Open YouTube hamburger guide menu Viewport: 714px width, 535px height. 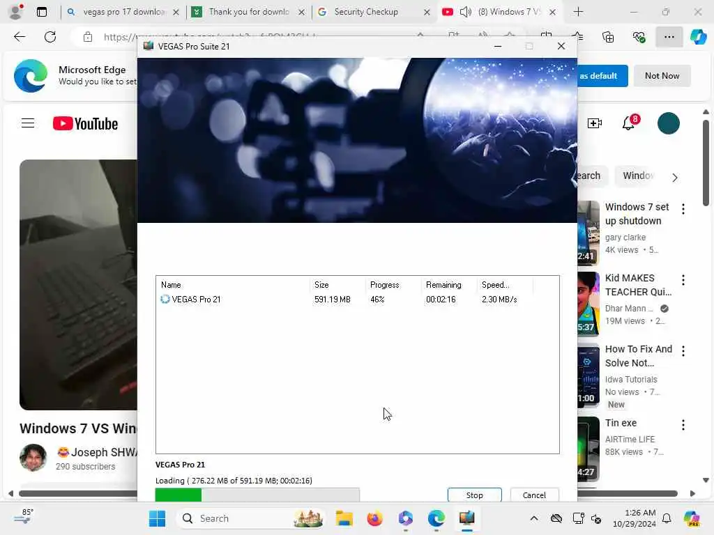tap(28, 123)
